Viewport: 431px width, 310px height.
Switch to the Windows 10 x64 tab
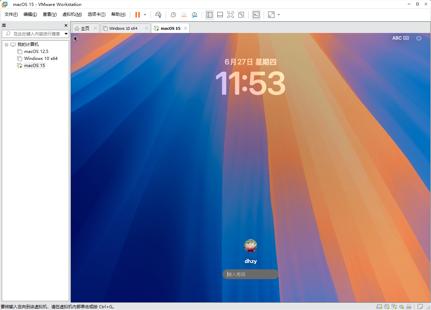click(123, 28)
